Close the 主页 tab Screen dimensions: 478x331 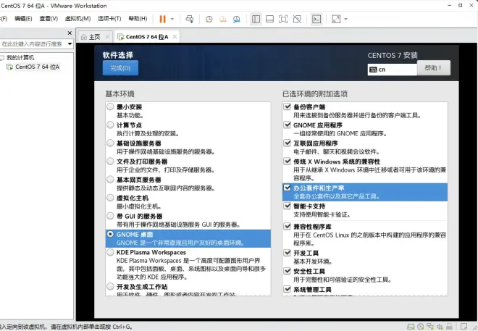[x=108, y=37]
